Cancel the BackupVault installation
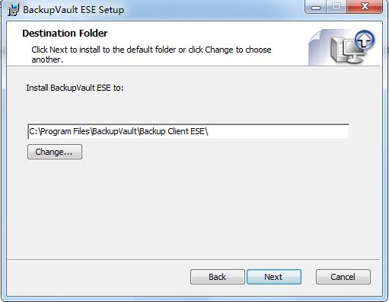The width and height of the screenshot is (389, 302). 343,277
